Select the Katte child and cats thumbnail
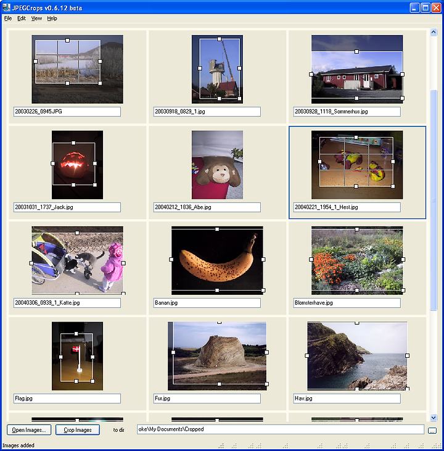The image size is (444, 451). coord(77,260)
